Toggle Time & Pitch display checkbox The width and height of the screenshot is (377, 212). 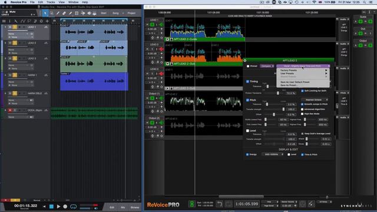pyautogui.click(x=302, y=154)
